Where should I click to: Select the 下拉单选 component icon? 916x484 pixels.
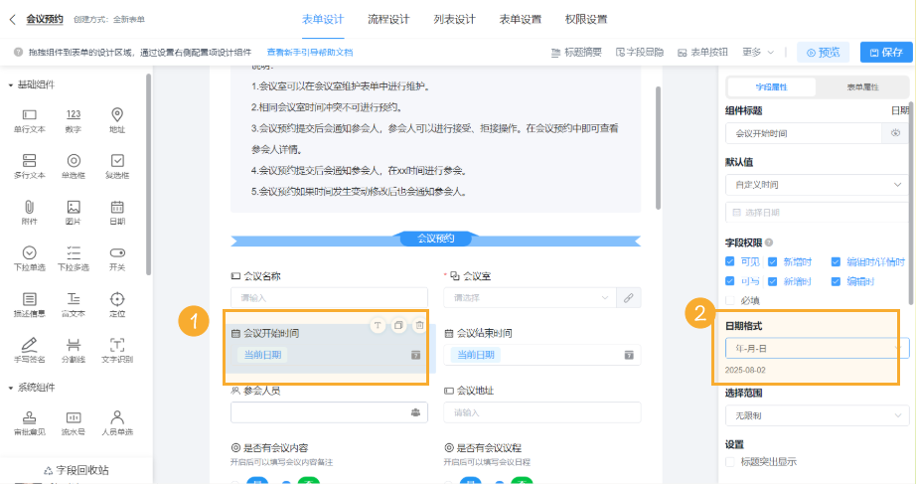click(29, 252)
